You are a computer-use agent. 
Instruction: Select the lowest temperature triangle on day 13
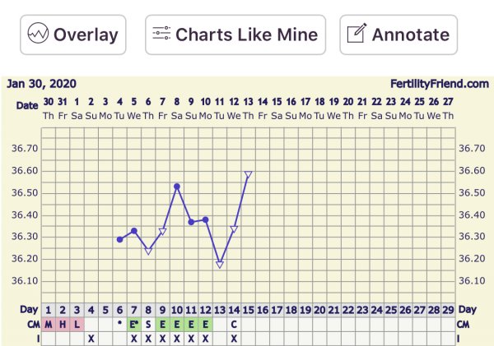[220, 264]
